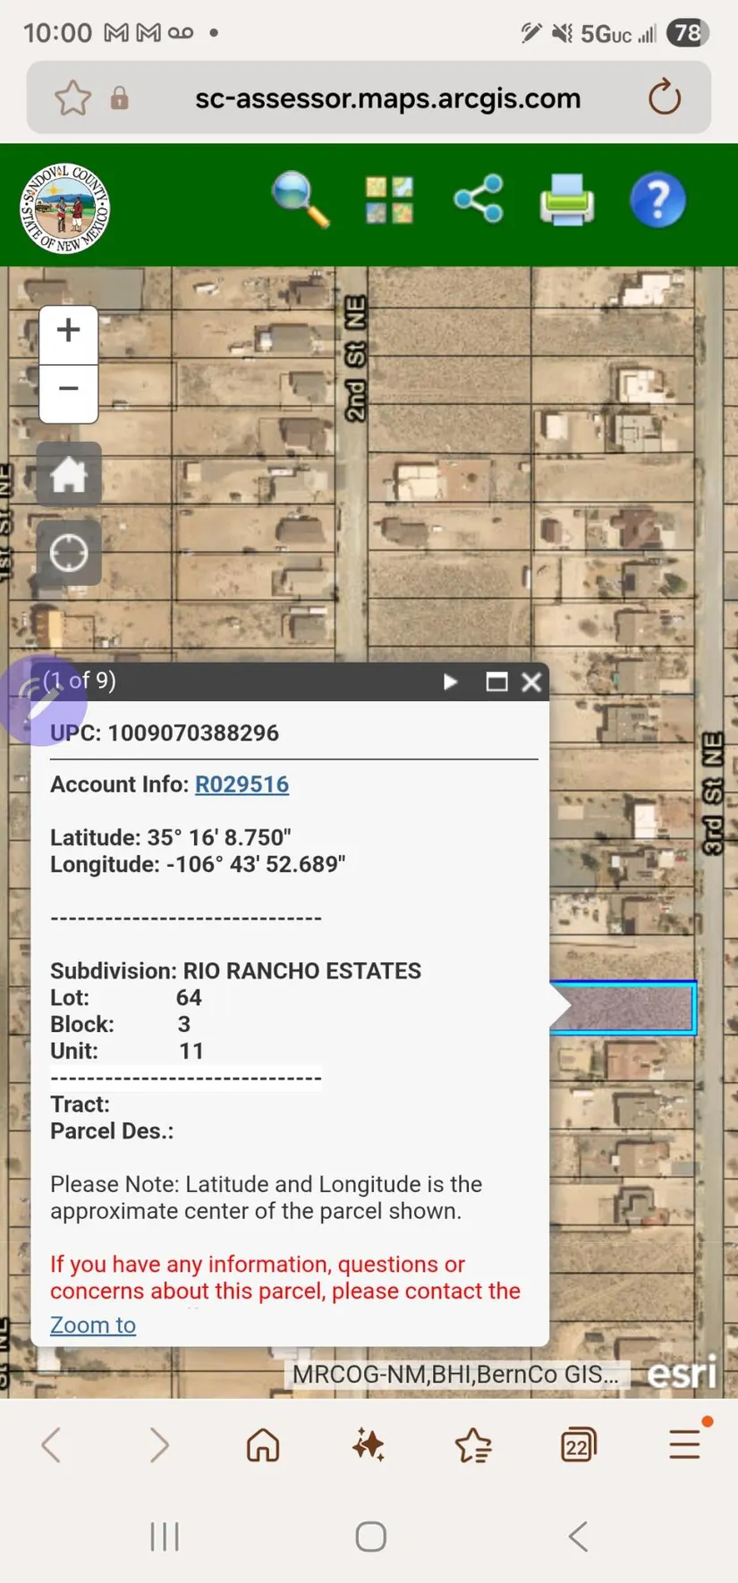Open the parcel search magnifier tool

[x=301, y=200]
